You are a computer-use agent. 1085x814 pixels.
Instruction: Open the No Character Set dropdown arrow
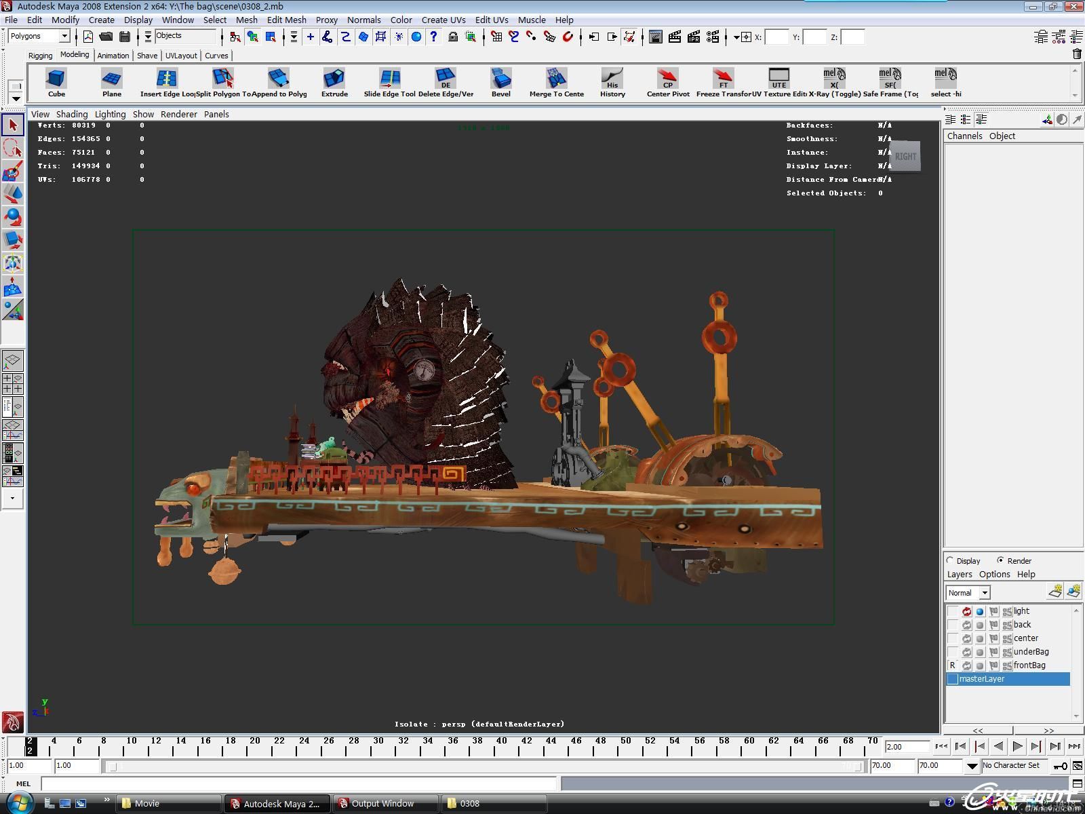[972, 766]
